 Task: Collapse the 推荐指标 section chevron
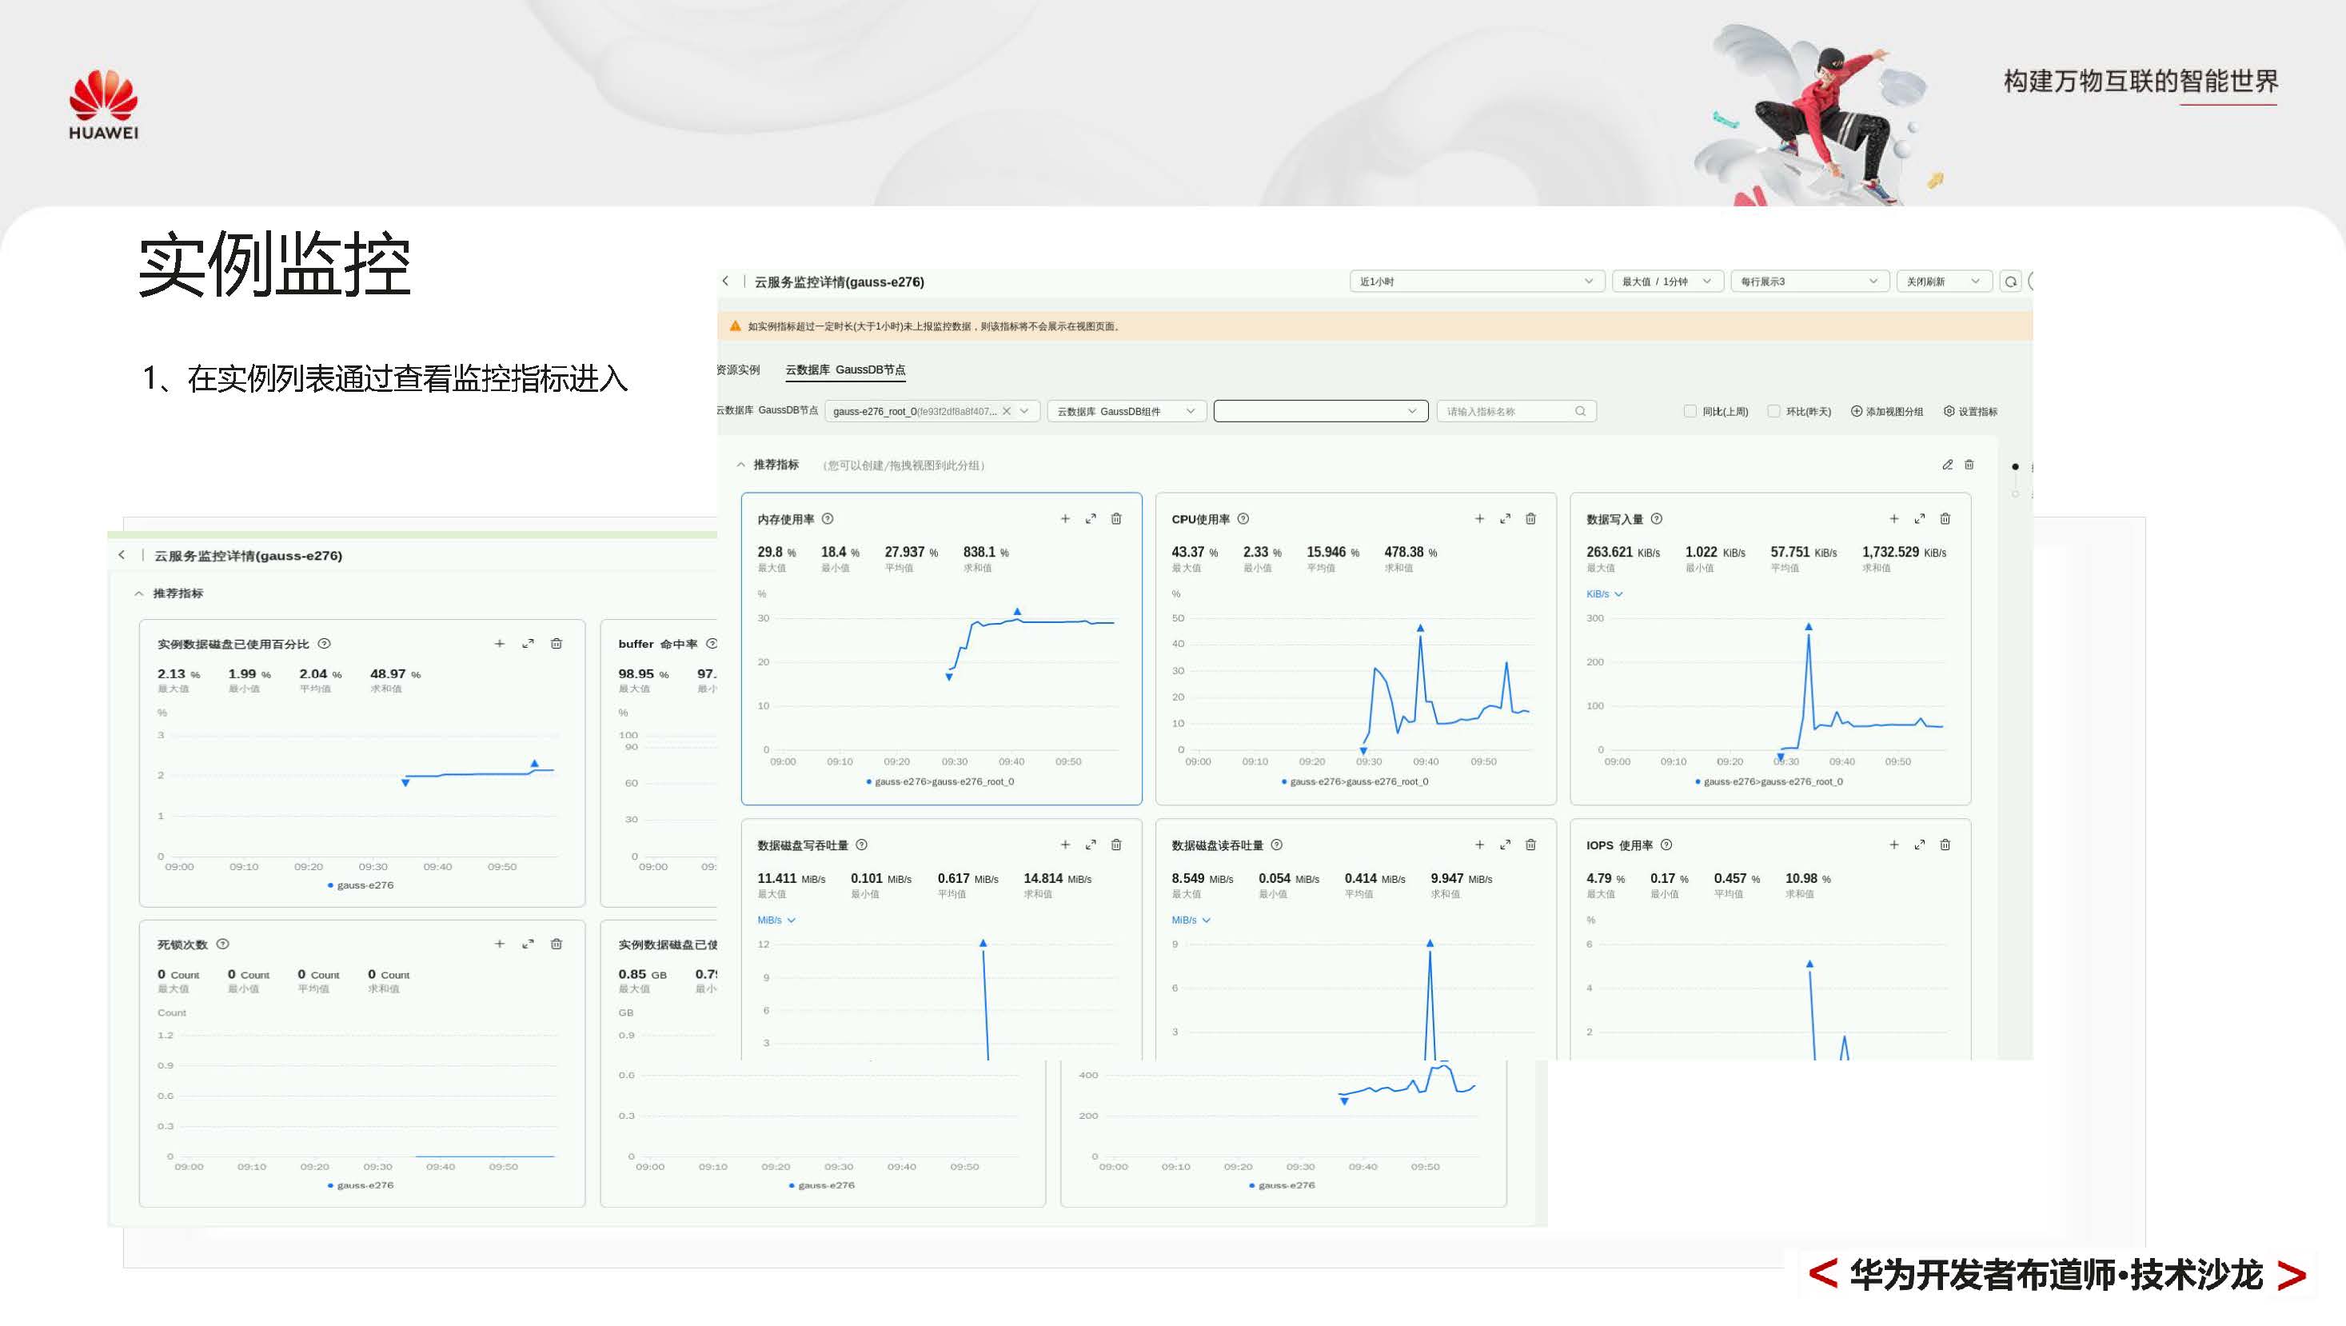(741, 465)
